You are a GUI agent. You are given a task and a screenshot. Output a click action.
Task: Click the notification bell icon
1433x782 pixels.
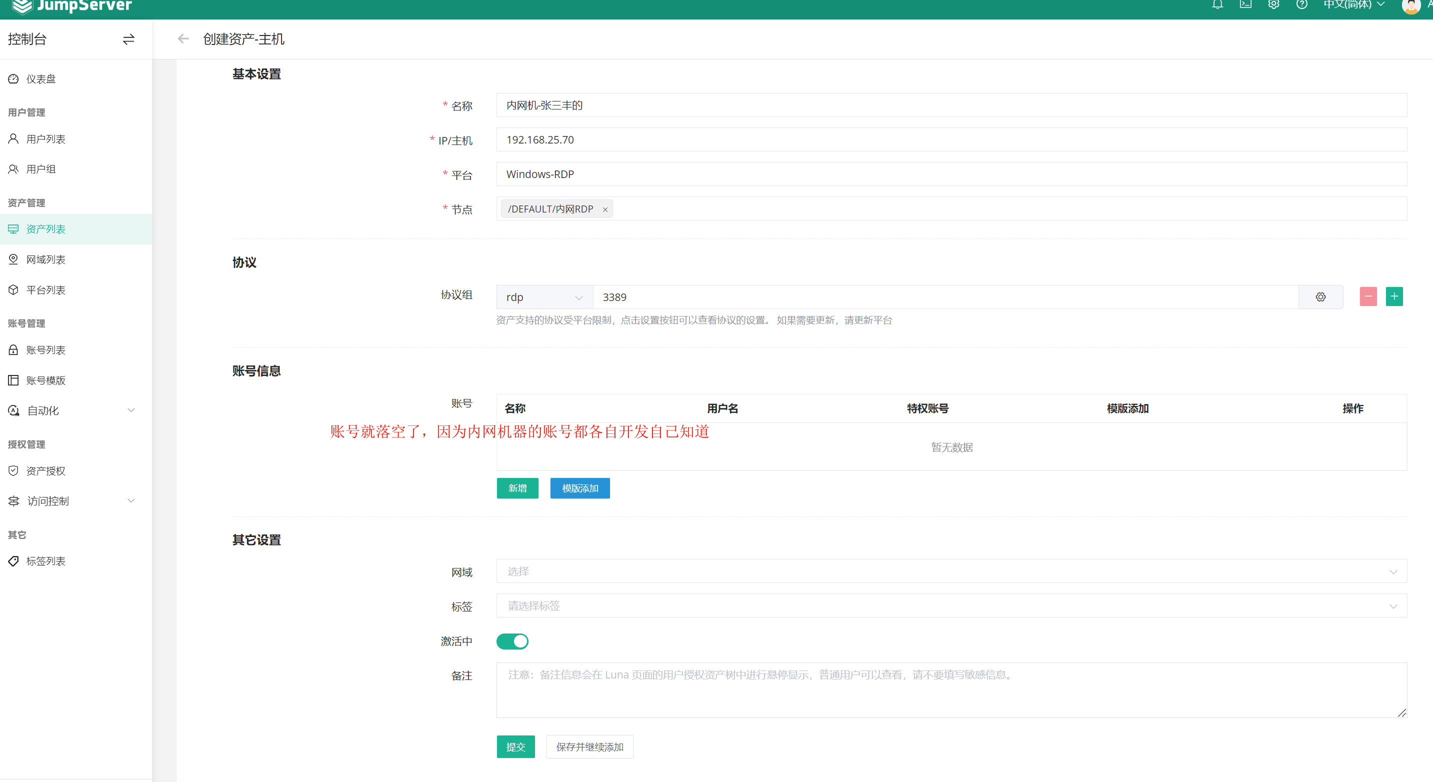[1217, 5]
